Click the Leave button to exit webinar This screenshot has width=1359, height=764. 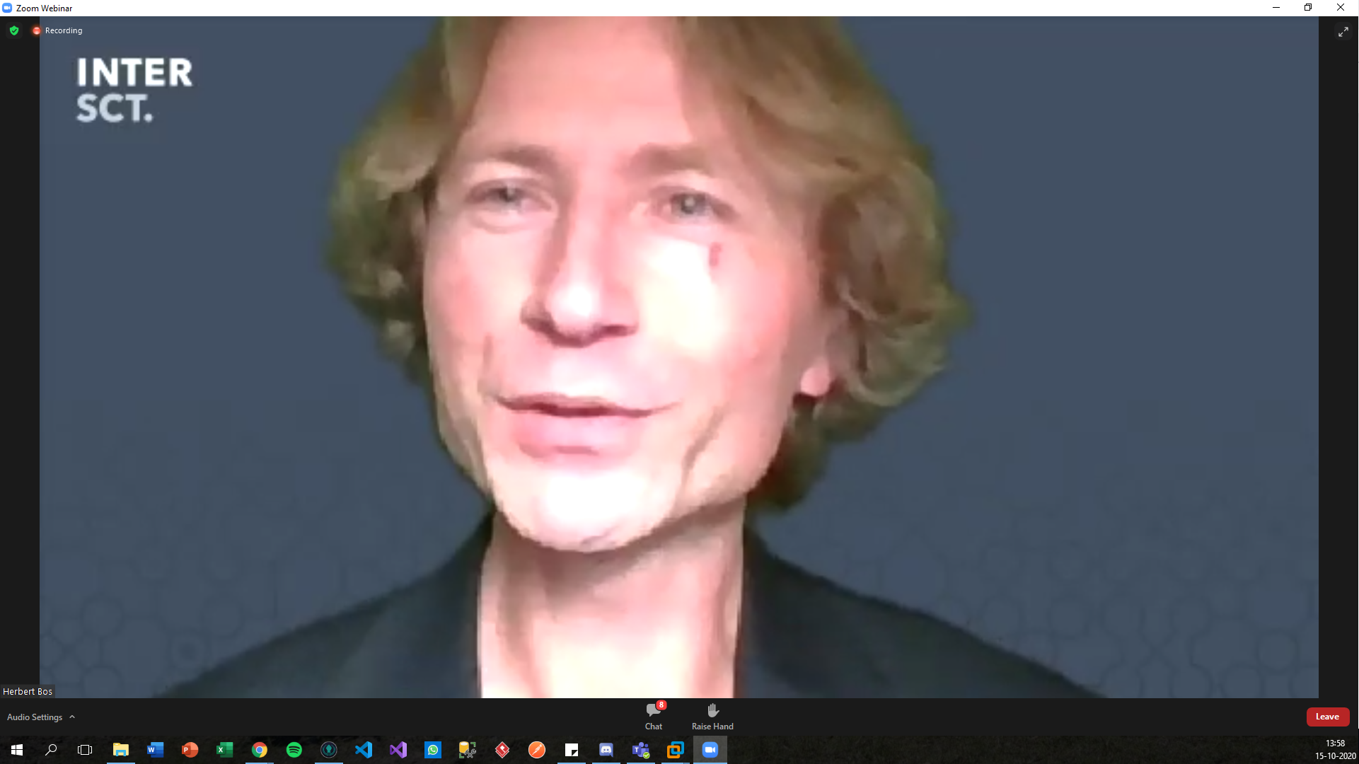tap(1327, 717)
